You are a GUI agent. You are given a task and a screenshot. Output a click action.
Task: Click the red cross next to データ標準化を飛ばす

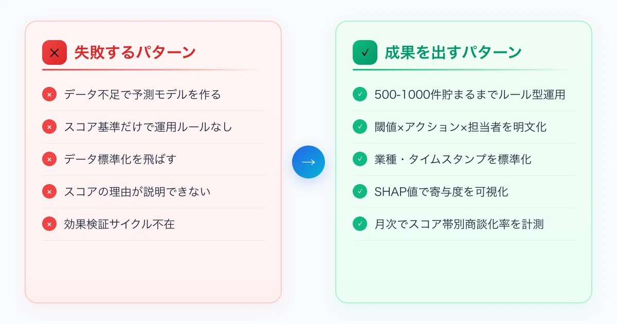click(x=49, y=159)
